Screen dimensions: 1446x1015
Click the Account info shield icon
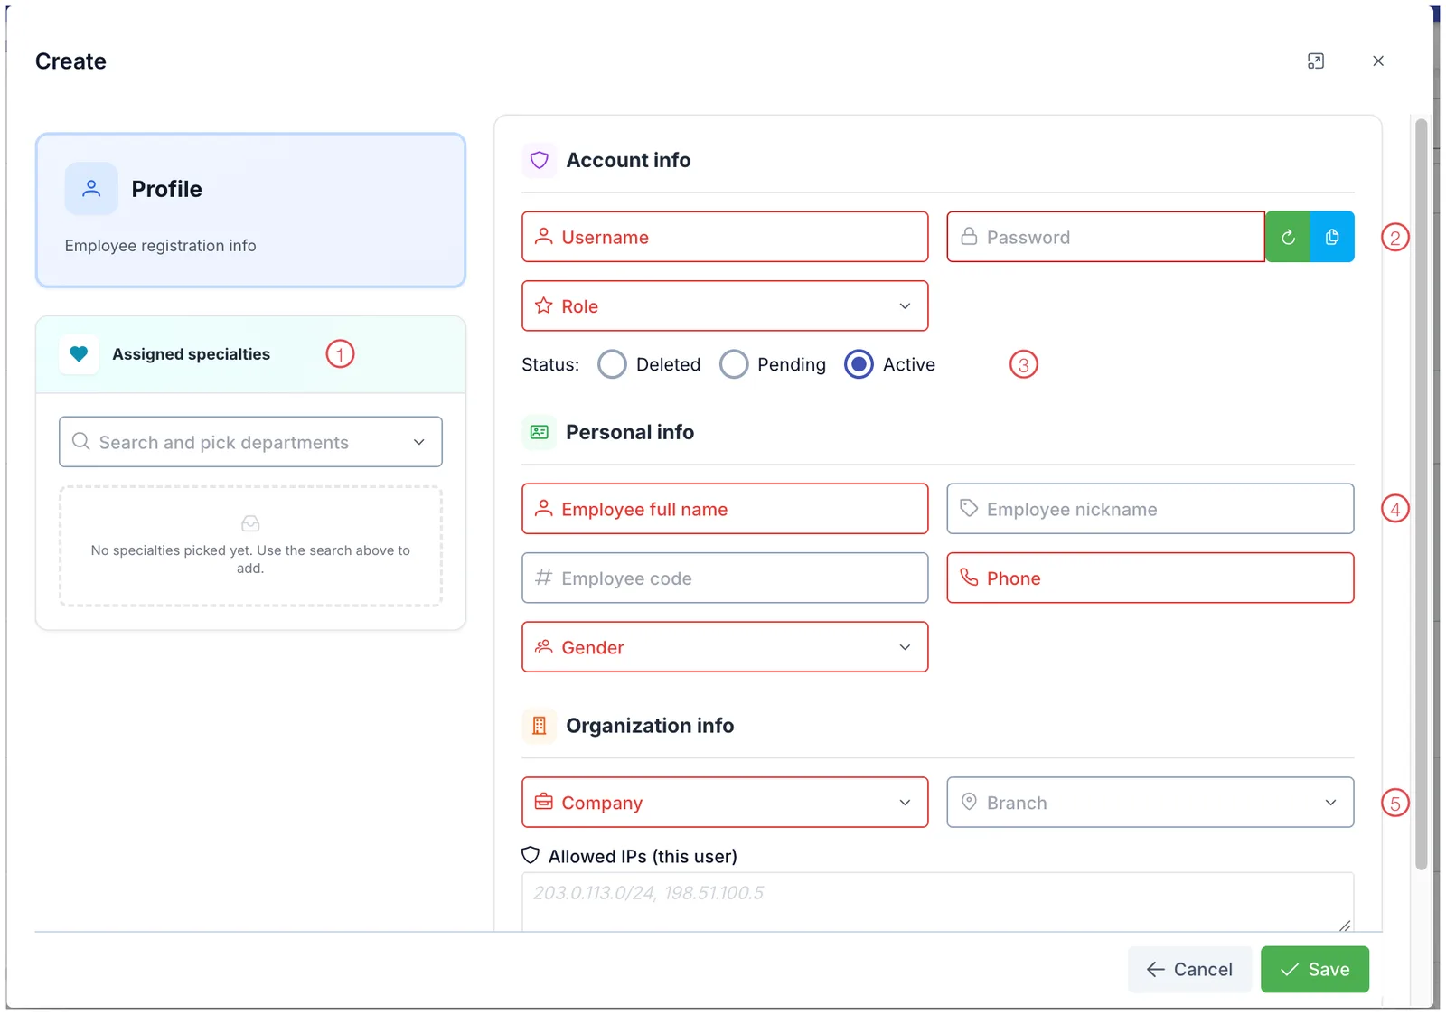(x=540, y=160)
